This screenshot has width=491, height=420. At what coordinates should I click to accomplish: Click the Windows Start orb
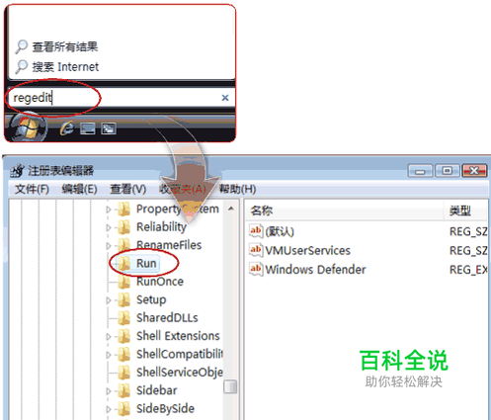28,127
